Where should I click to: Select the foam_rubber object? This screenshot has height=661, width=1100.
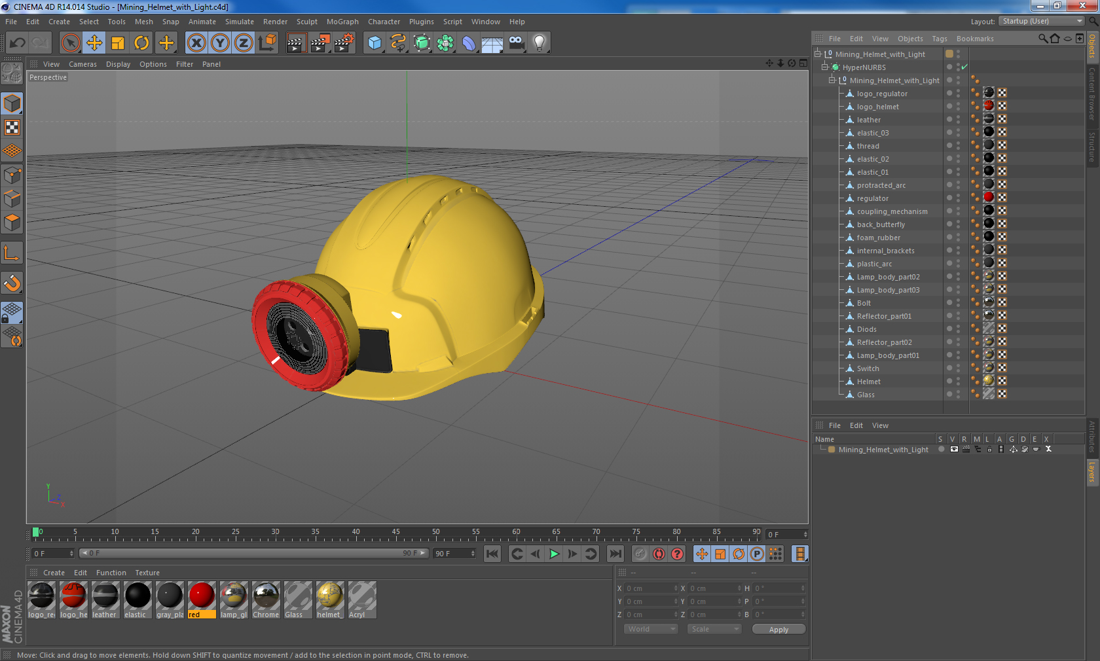(x=878, y=238)
